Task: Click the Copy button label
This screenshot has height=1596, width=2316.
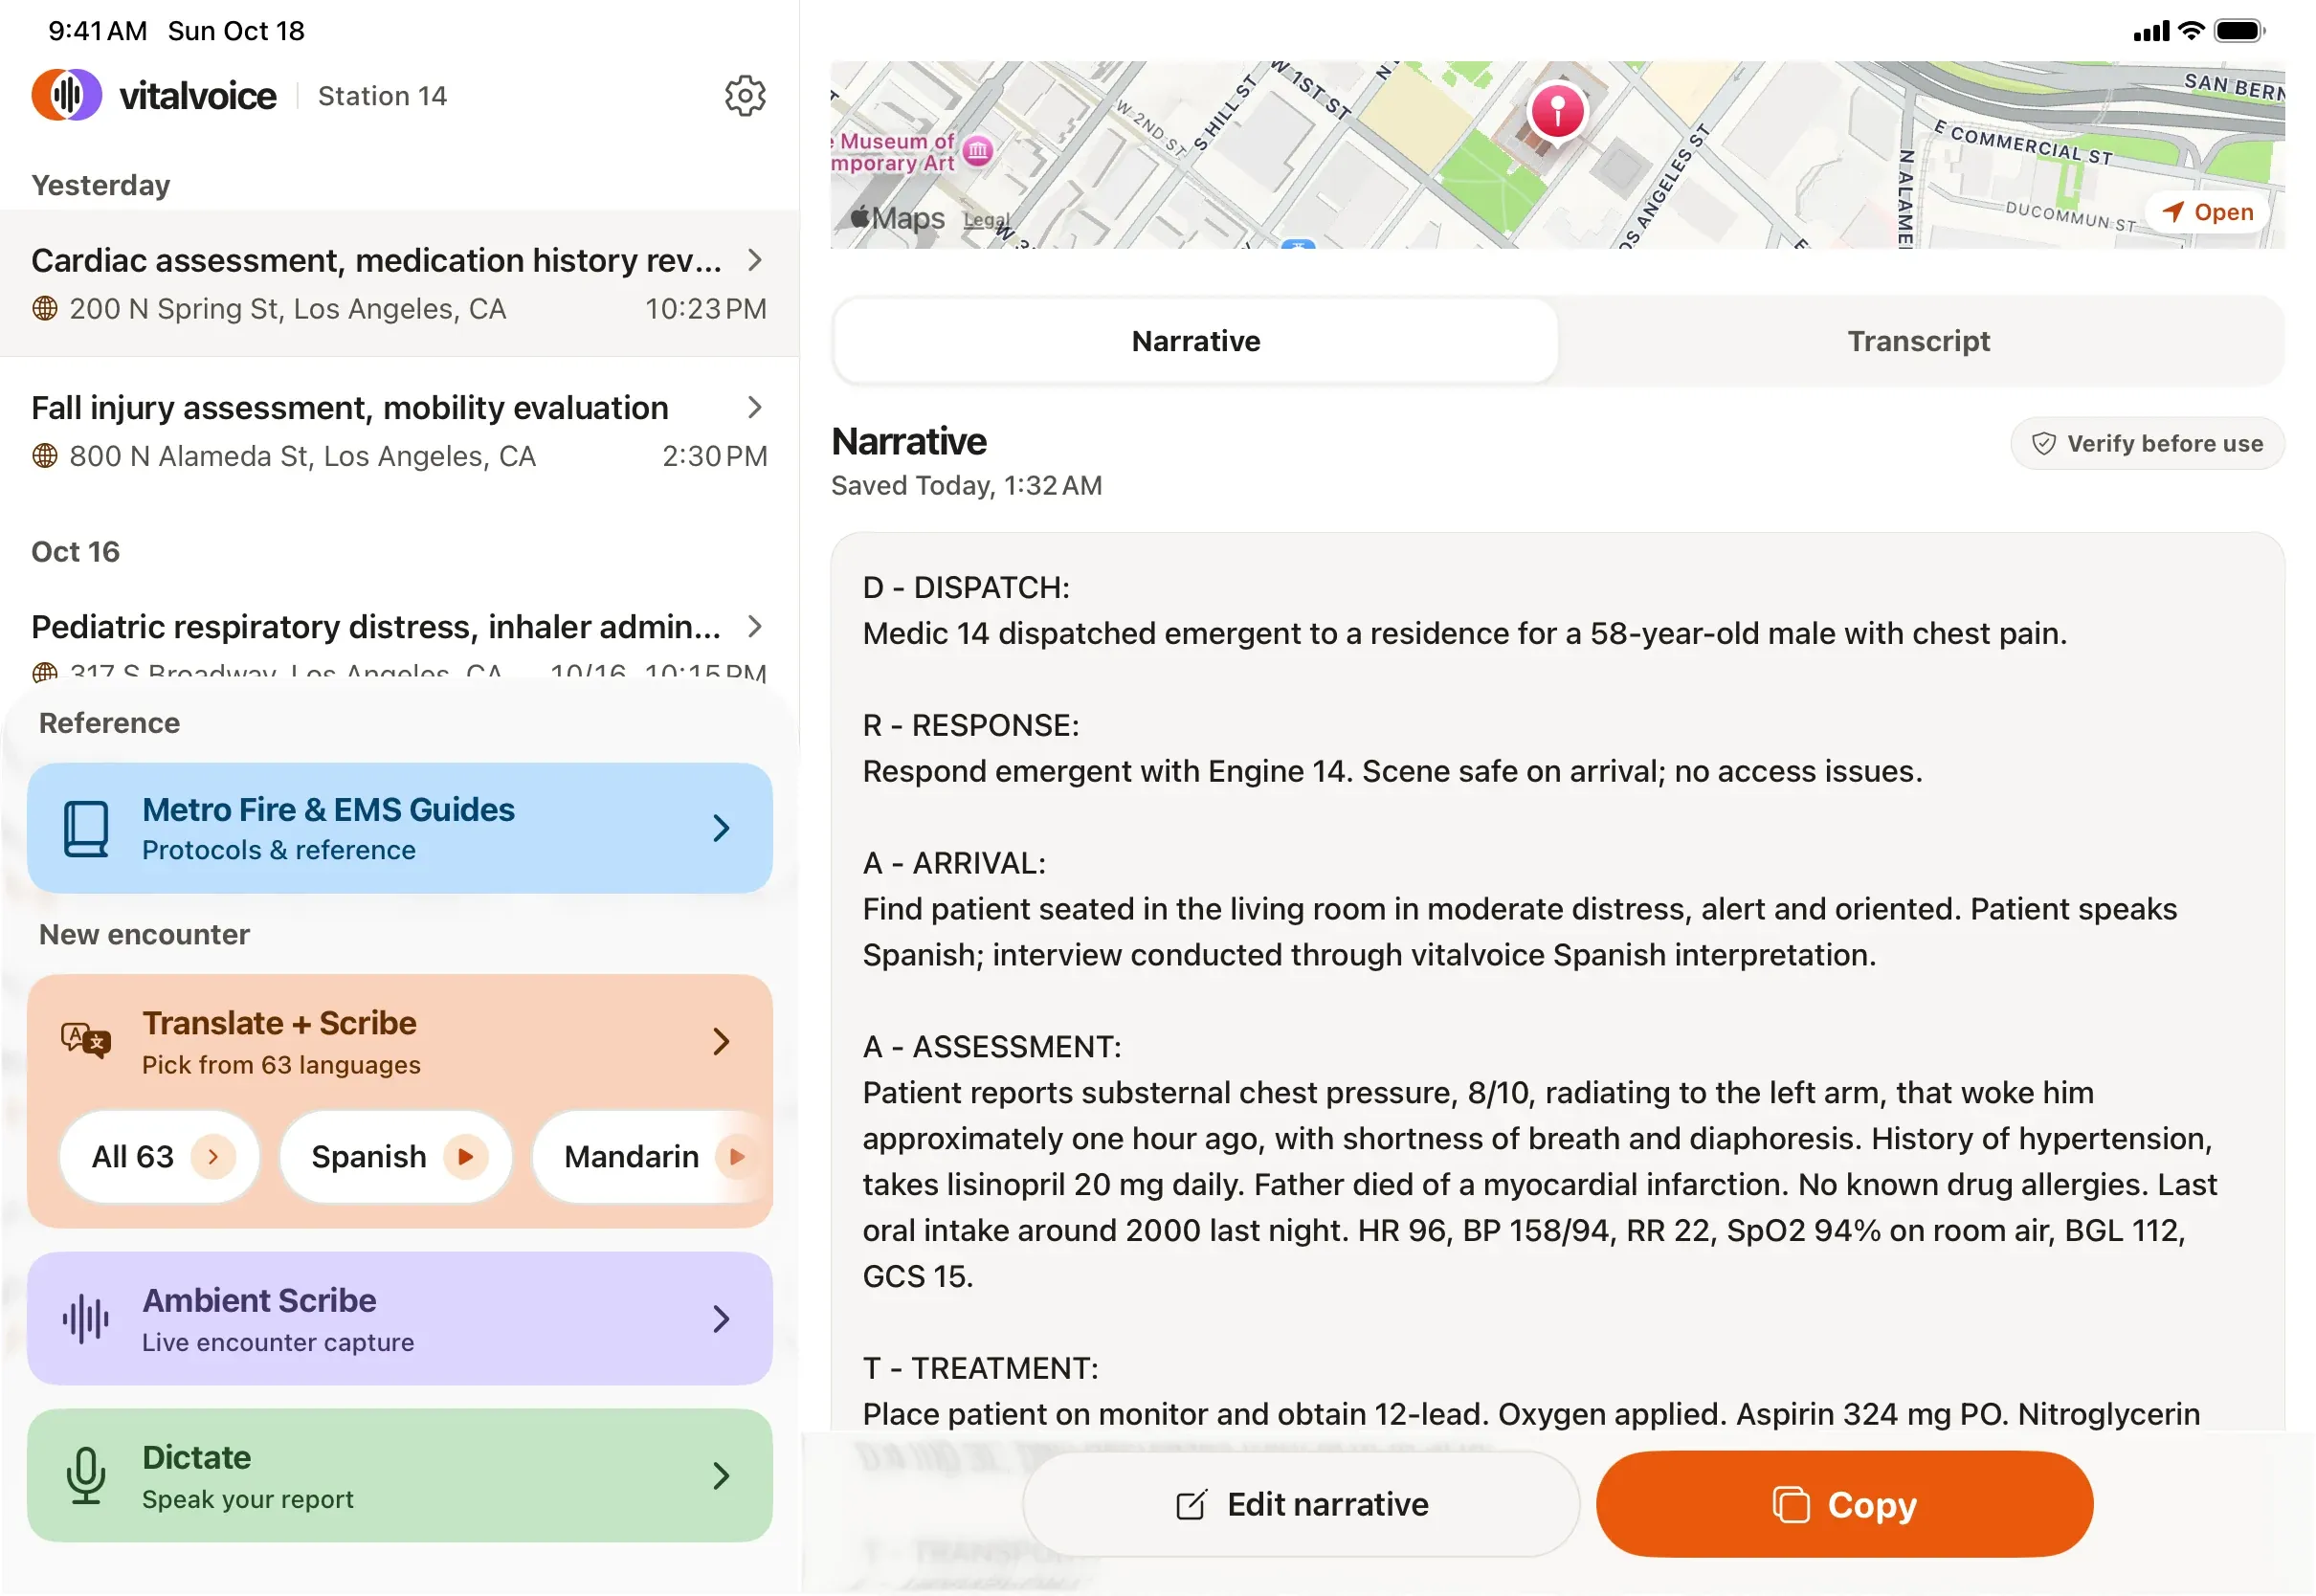Action: pyautogui.click(x=1871, y=1505)
